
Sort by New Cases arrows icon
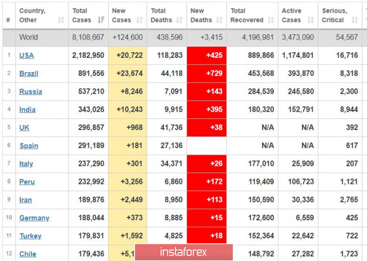click(140, 20)
